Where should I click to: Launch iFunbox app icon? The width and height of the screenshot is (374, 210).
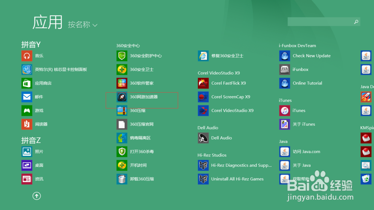coord(285,70)
